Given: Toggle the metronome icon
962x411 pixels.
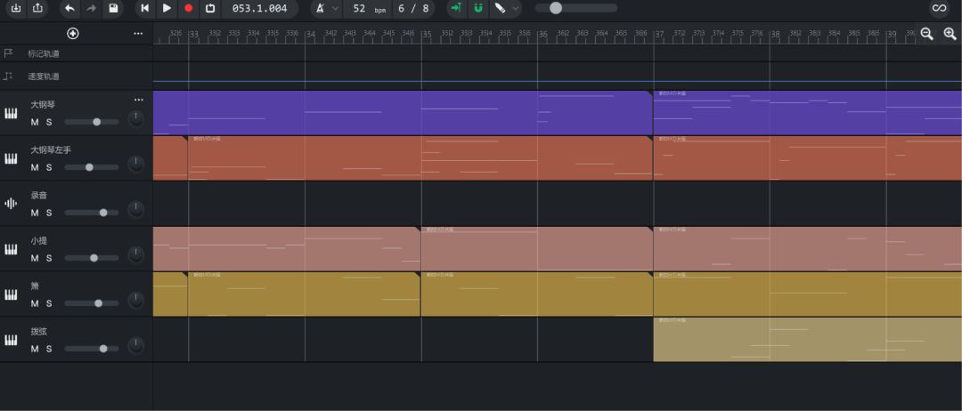Looking at the screenshot, I should click(x=321, y=8).
